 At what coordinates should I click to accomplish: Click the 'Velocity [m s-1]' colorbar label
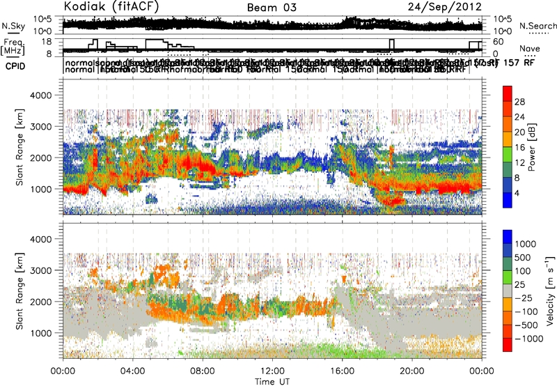[550, 291]
